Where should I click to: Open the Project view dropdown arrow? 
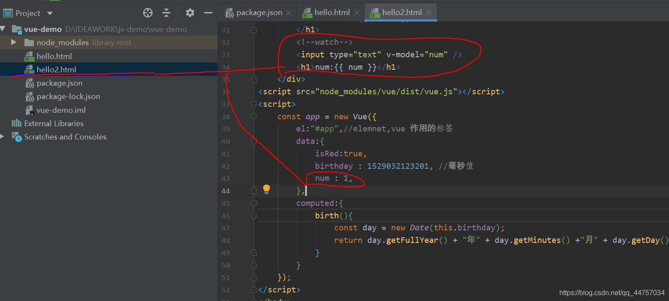(50, 13)
